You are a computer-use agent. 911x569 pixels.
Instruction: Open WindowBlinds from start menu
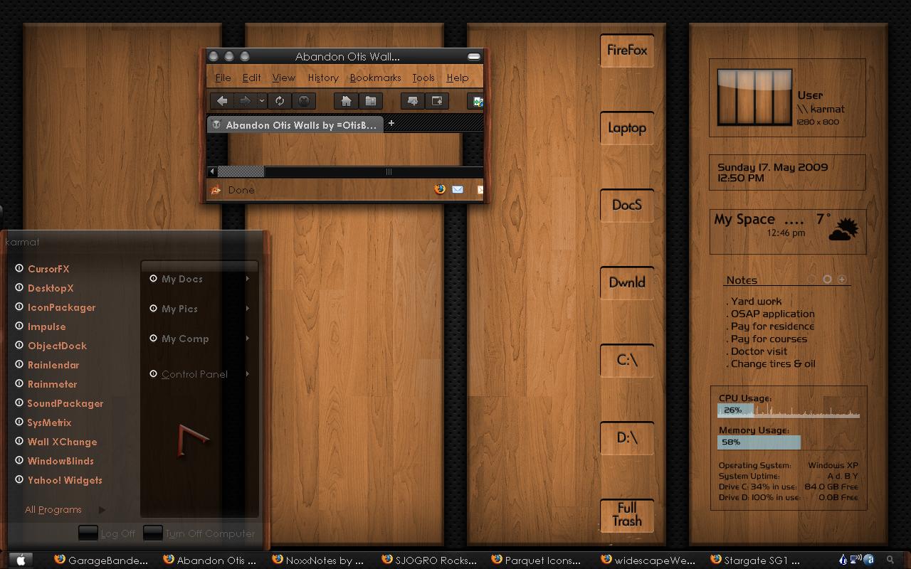pyautogui.click(x=60, y=461)
